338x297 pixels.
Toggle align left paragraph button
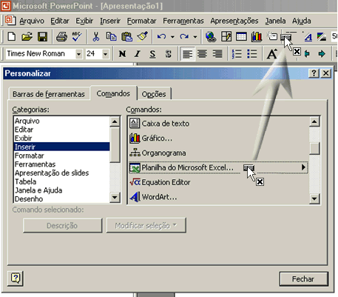click(187, 54)
